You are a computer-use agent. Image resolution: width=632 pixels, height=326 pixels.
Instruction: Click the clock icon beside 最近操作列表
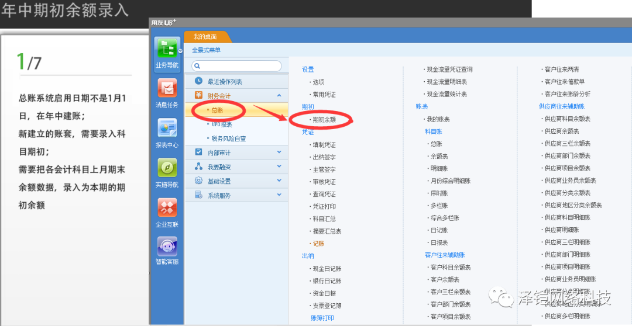pos(198,81)
